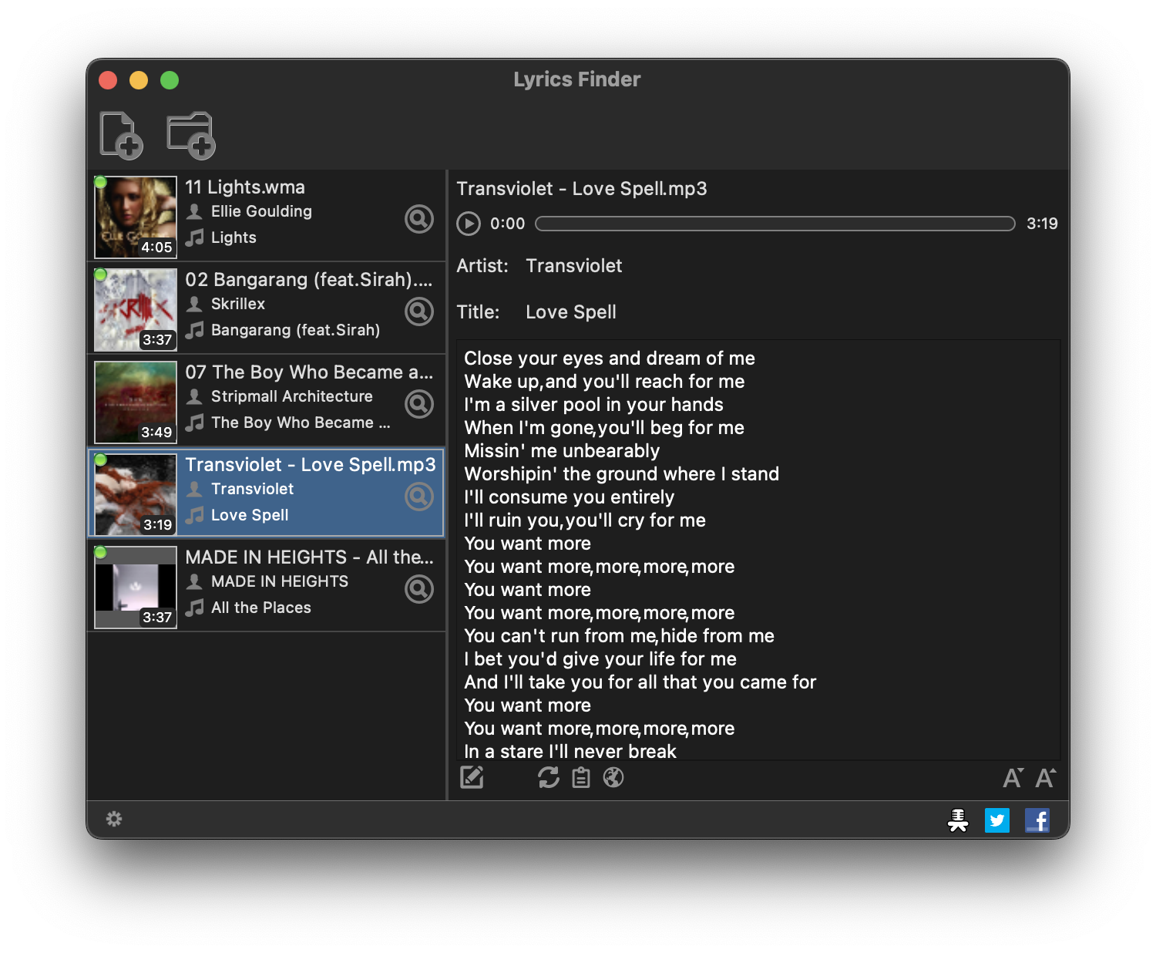The height and width of the screenshot is (953, 1156).
Task: Click the Ellie Goulding artist label
Action: [262, 211]
